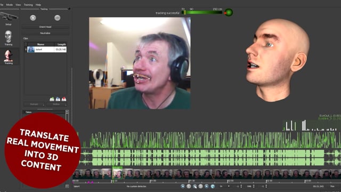
Task: Click the 'No custom detector' status text
Action: click(136, 186)
